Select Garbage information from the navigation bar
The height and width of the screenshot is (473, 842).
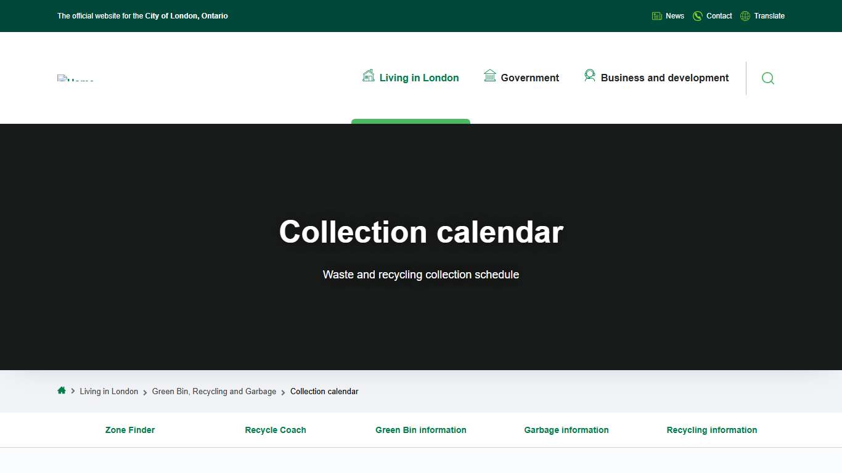[566, 430]
